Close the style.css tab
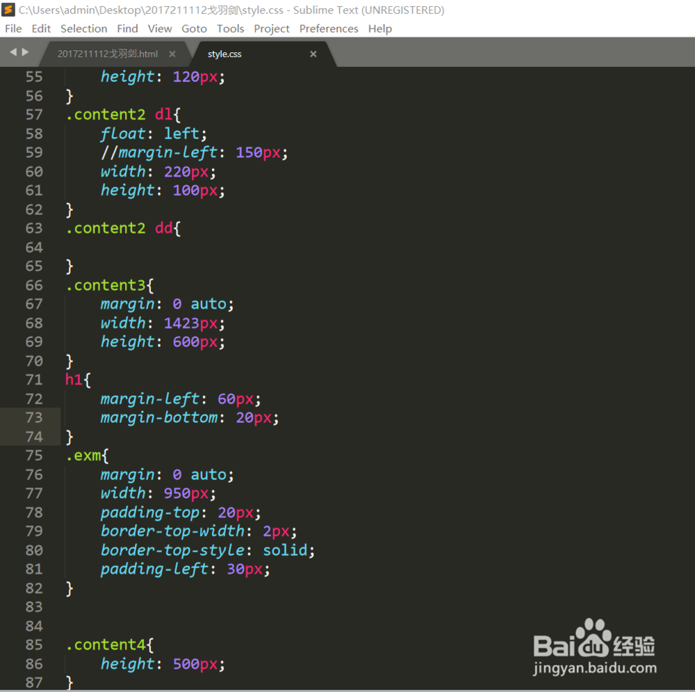This screenshot has width=695, height=692. click(x=313, y=54)
